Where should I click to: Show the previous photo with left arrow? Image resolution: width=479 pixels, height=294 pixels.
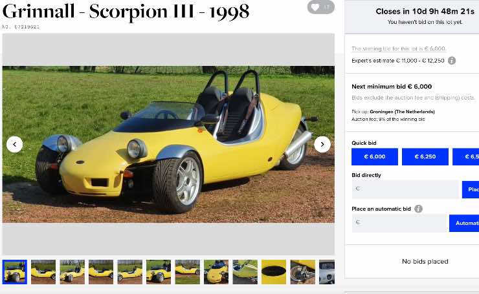(x=14, y=144)
